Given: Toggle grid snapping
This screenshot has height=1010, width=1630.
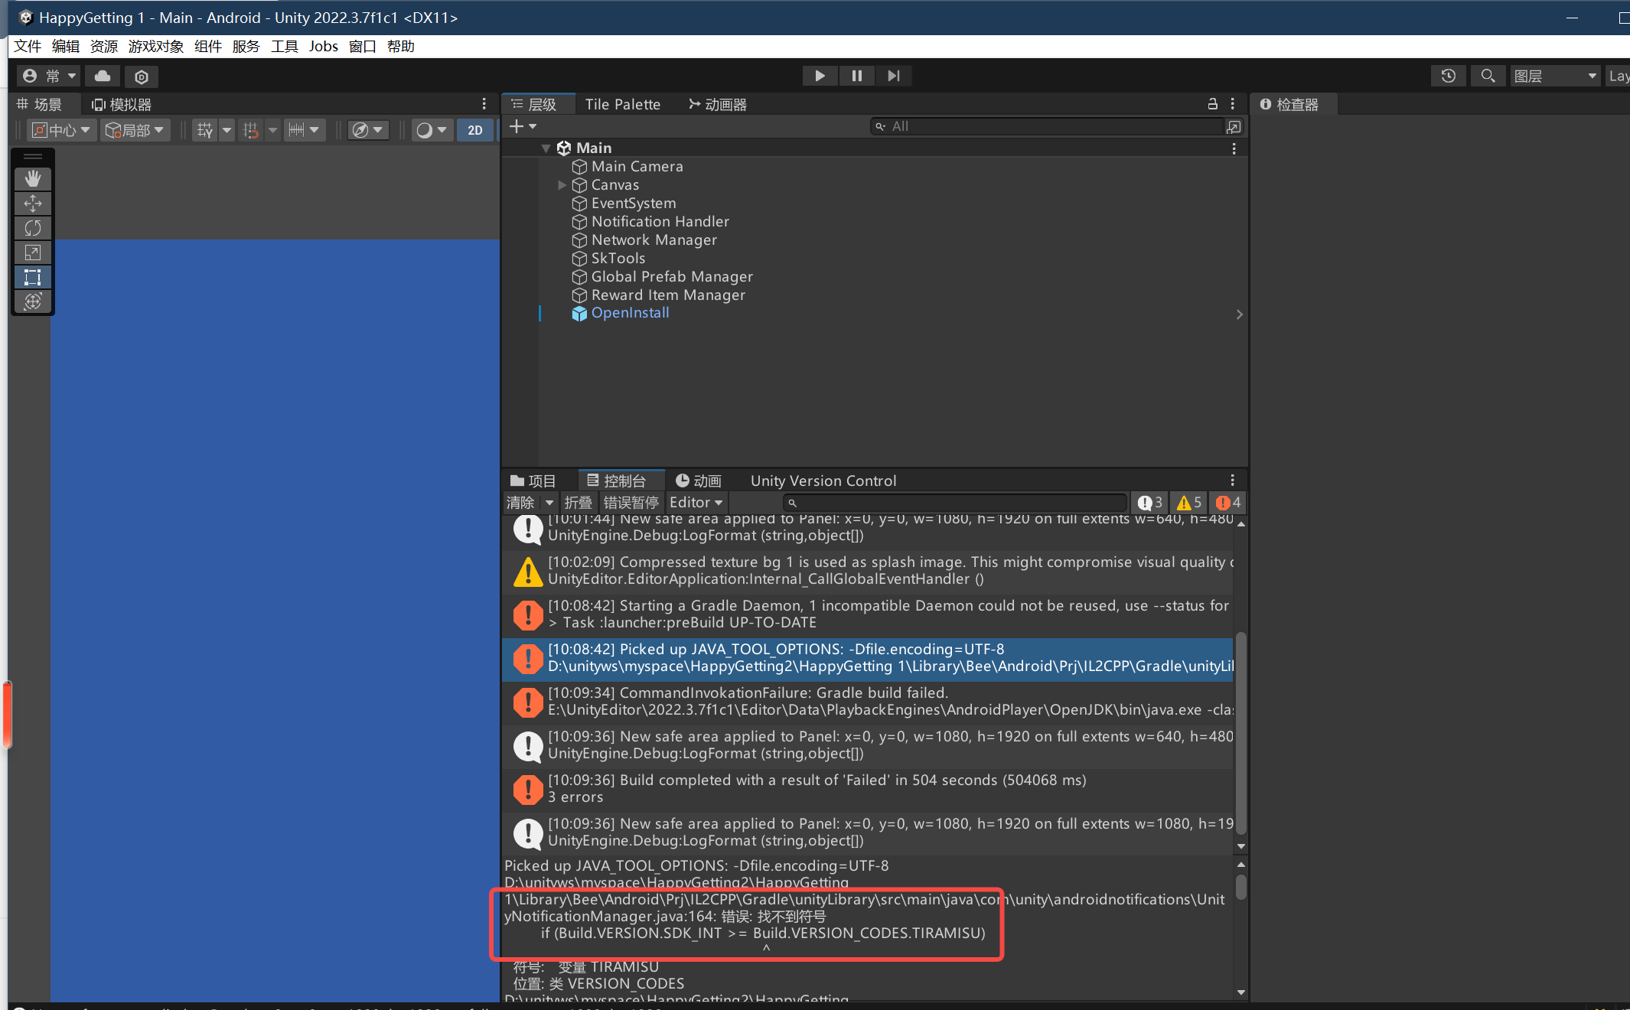Looking at the screenshot, I should [x=251, y=130].
